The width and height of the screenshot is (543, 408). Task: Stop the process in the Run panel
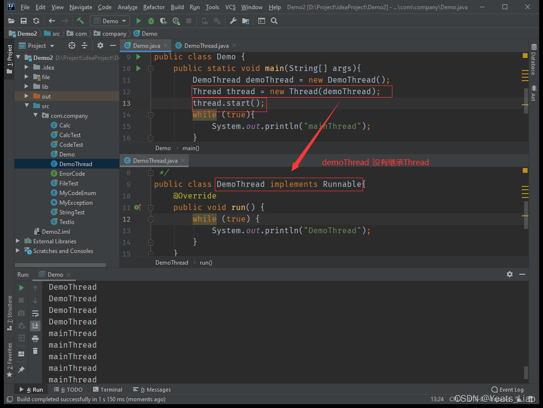click(21, 300)
